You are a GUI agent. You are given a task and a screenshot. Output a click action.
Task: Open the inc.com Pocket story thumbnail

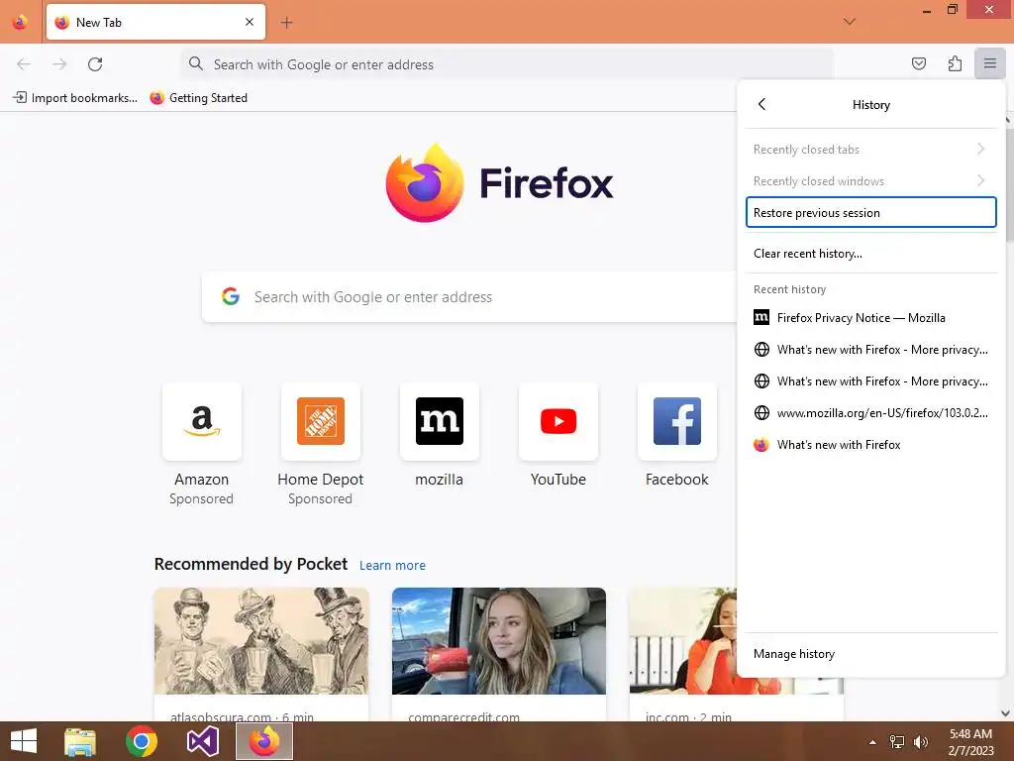point(682,641)
